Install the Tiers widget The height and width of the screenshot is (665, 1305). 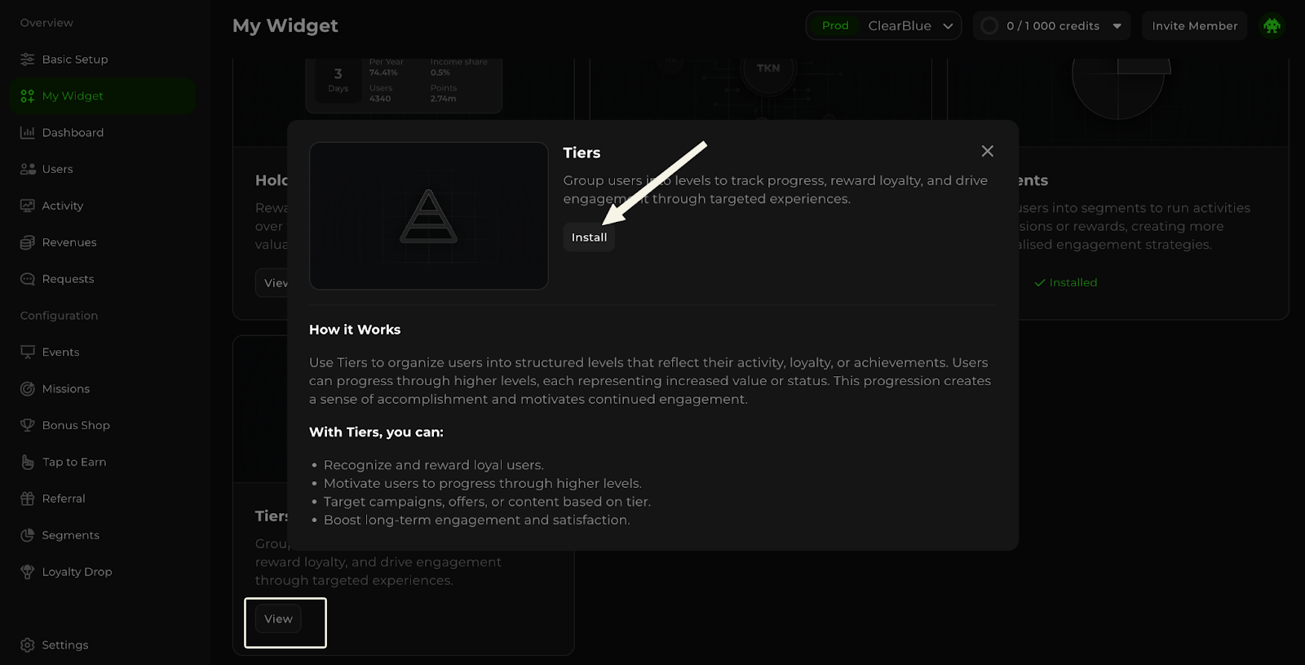point(589,237)
